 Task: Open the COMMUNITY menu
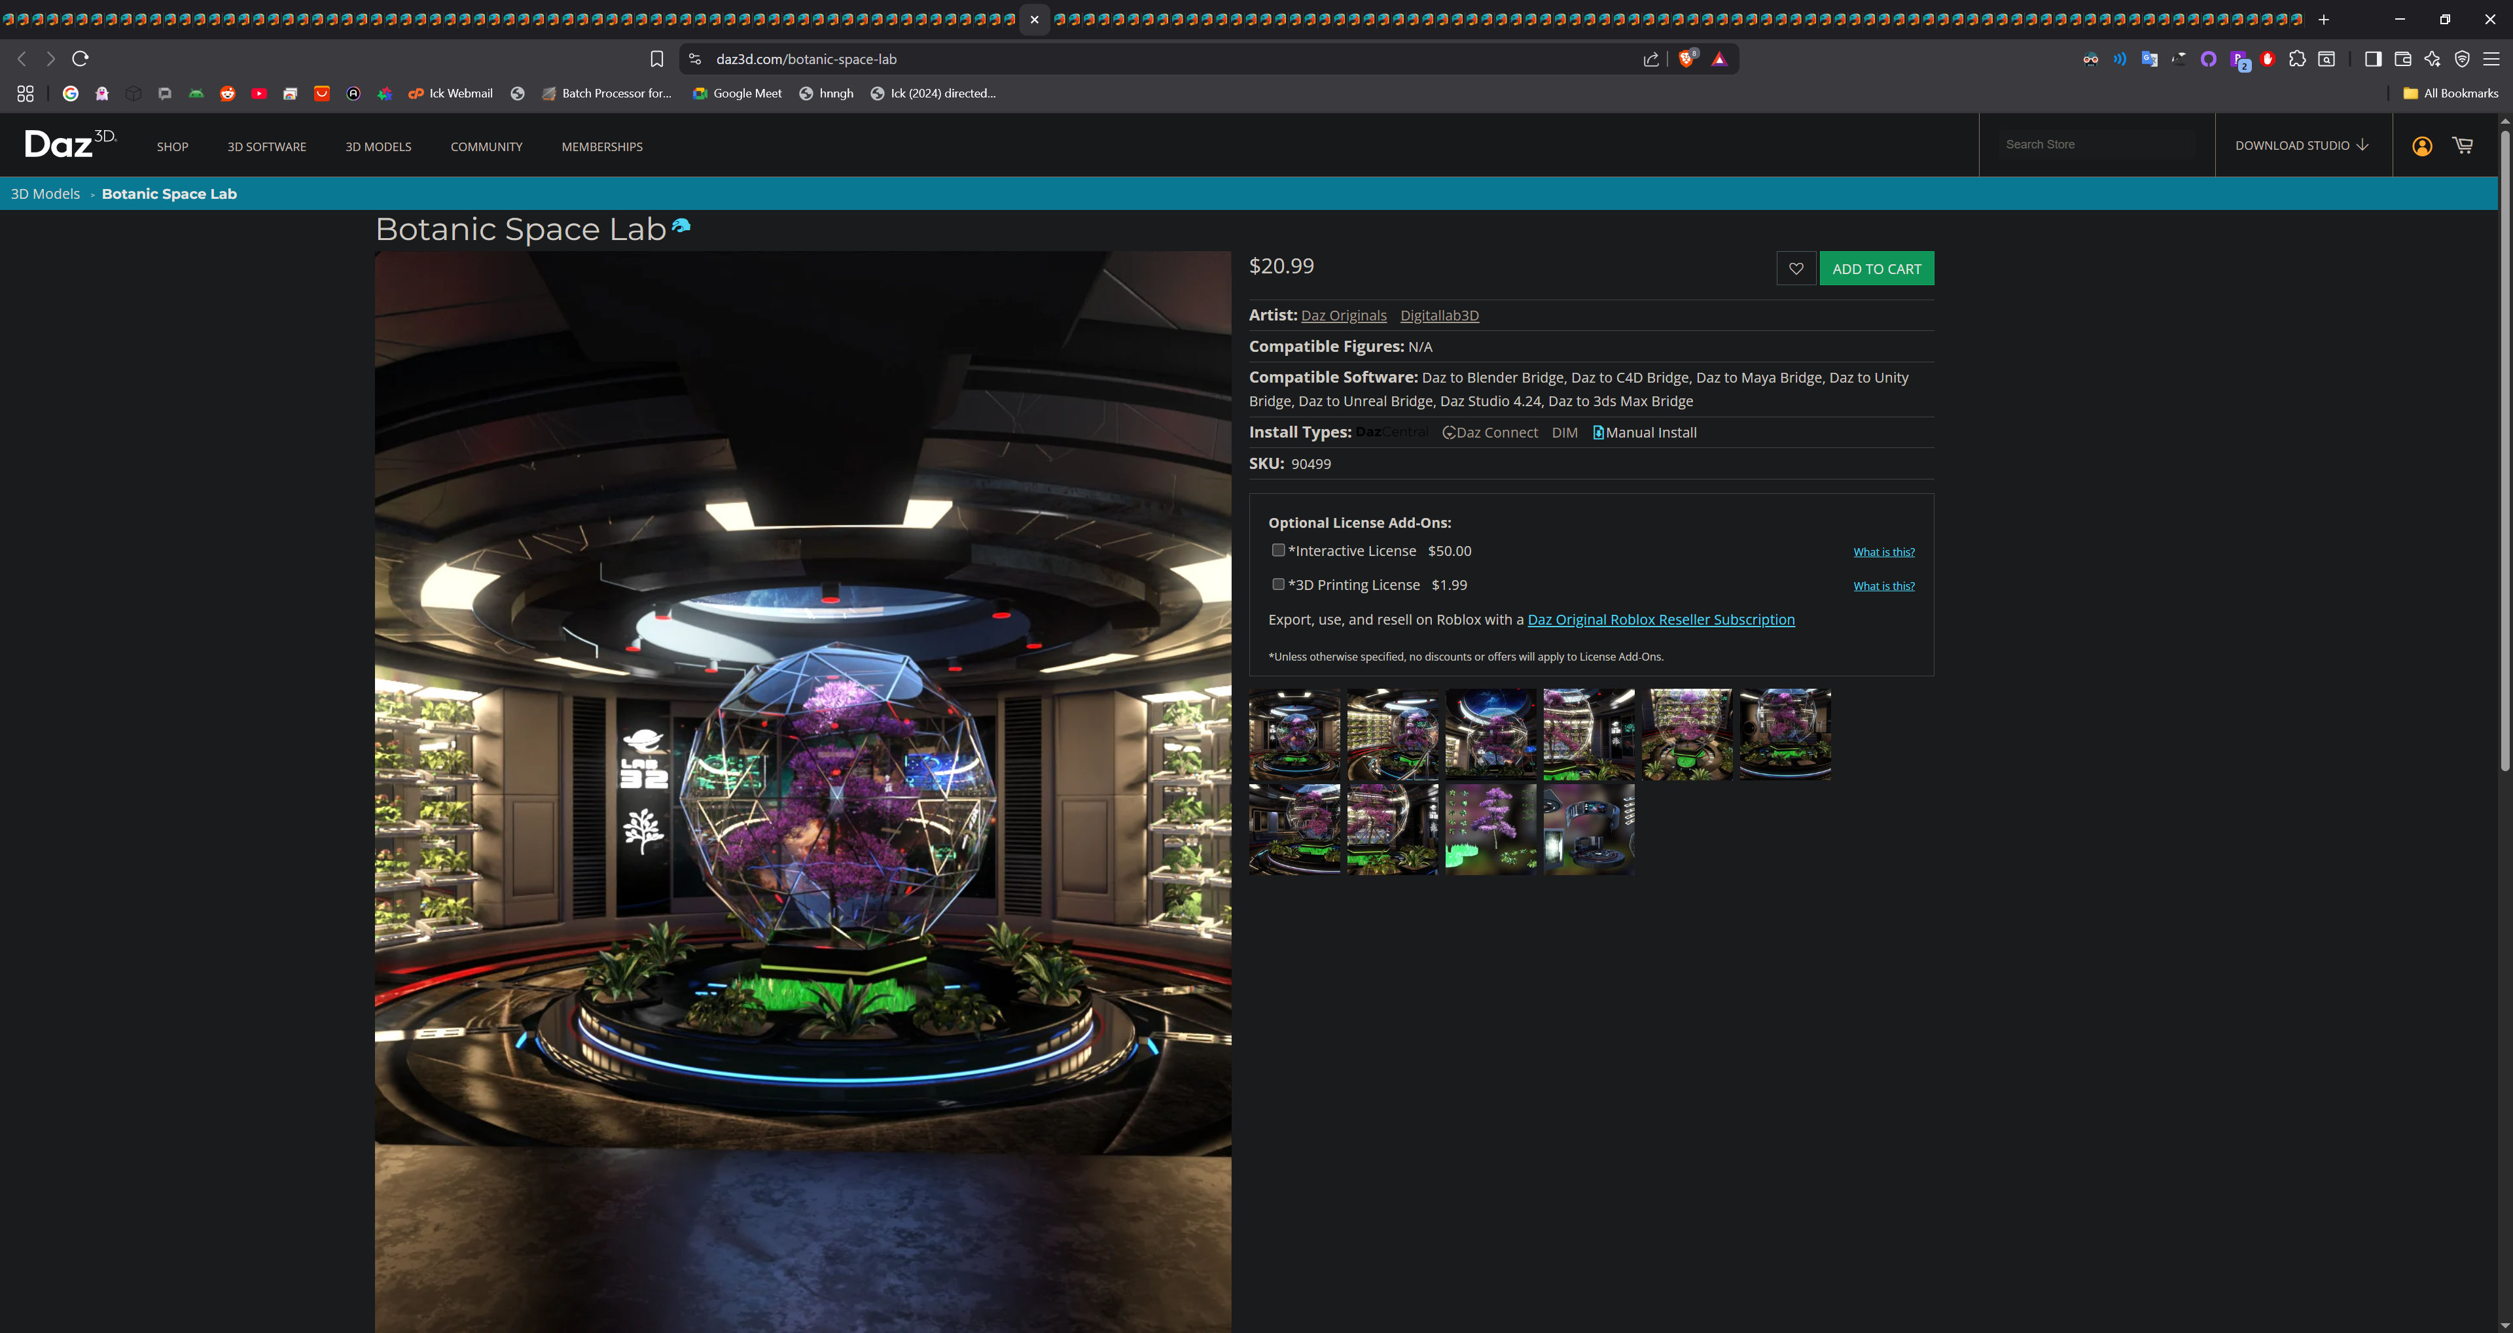click(x=487, y=147)
